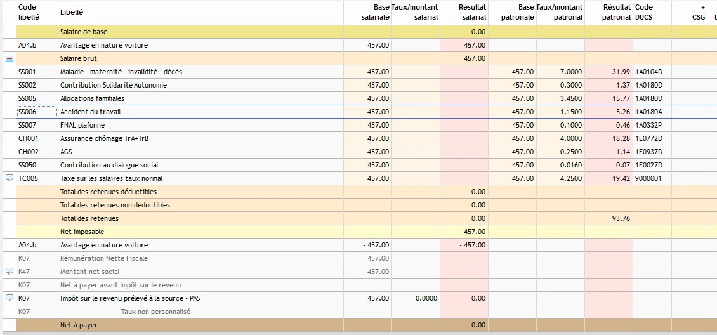The height and width of the screenshot is (335, 717).
Task: Click the pink Résultat salarial cell for Avantage en nature voiture
Action: pyautogui.click(x=464, y=45)
